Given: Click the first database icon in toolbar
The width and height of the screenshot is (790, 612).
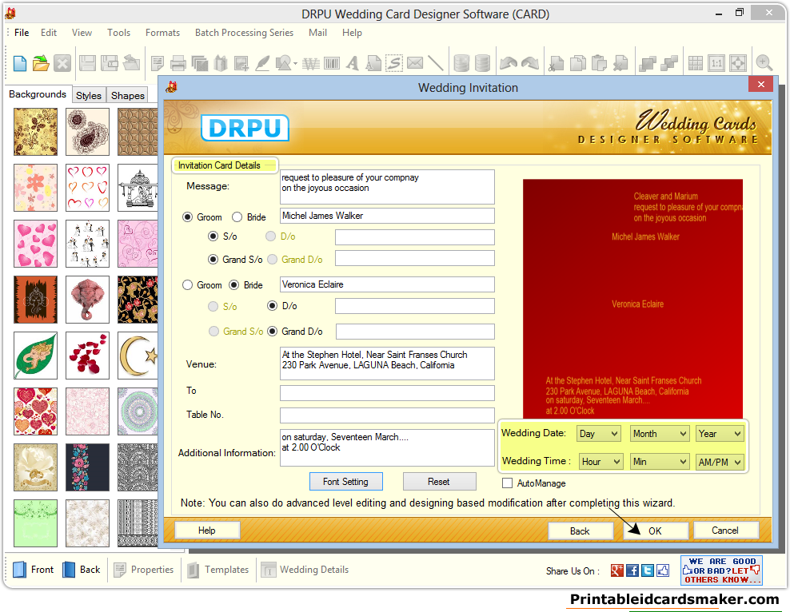Looking at the screenshot, I should pyautogui.click(x=461, y=63).
